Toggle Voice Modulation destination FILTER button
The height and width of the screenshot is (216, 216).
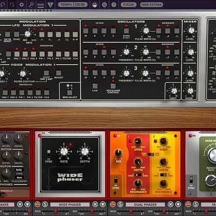click(x=38, y=92)
